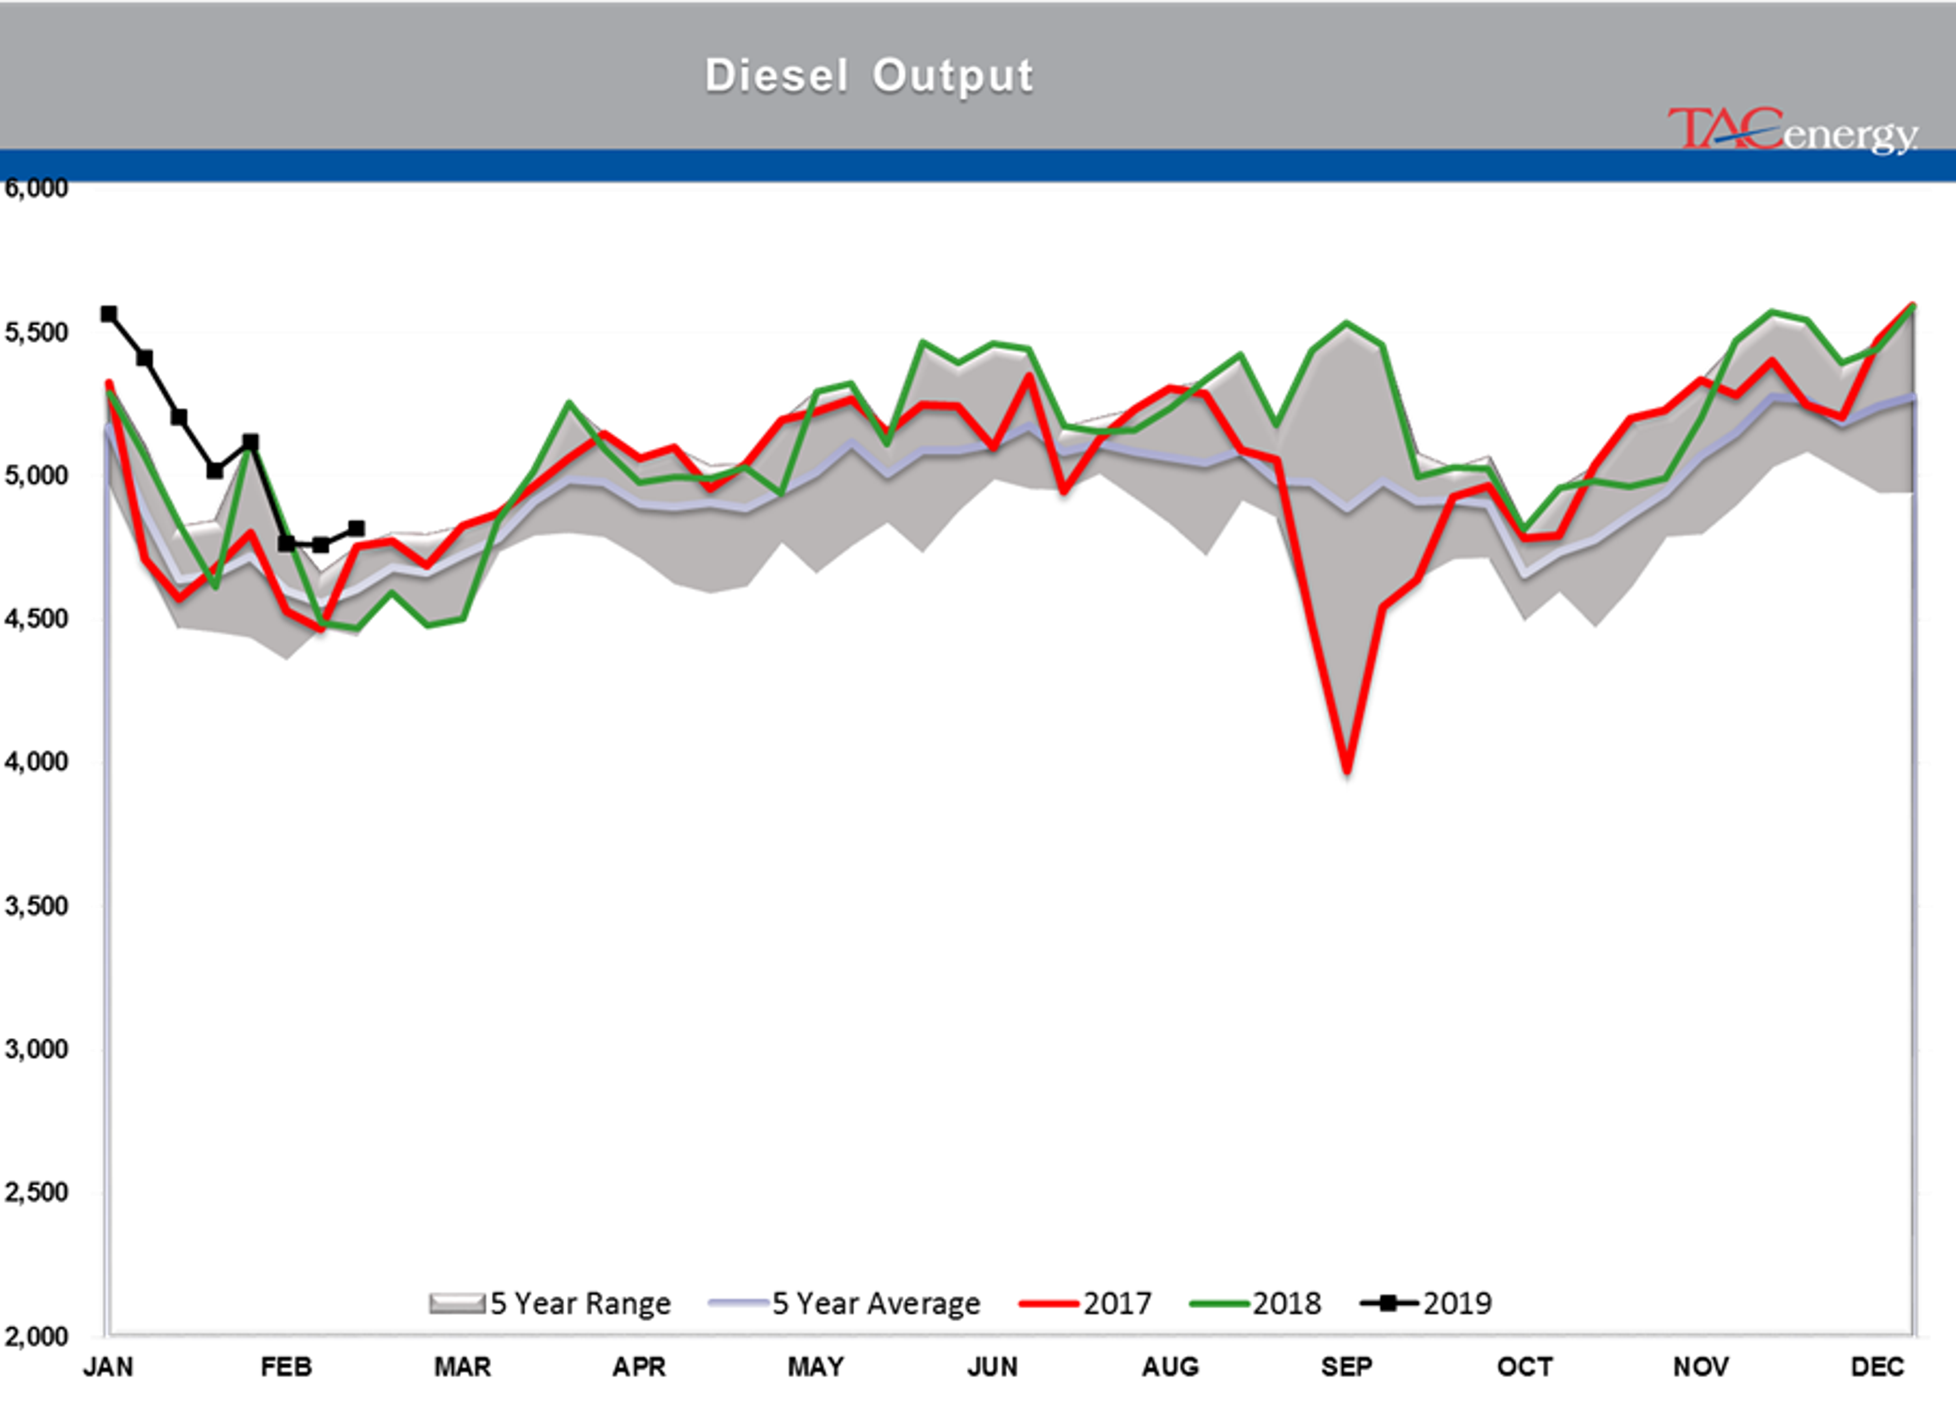Click the 3,500 y-axis label
The image size is (1956, 1417).
coord(36,906)
